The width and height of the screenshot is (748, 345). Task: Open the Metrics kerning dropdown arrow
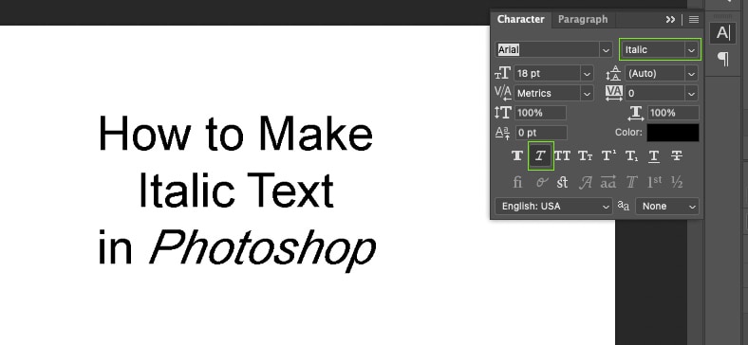click(x=587, y=94)
